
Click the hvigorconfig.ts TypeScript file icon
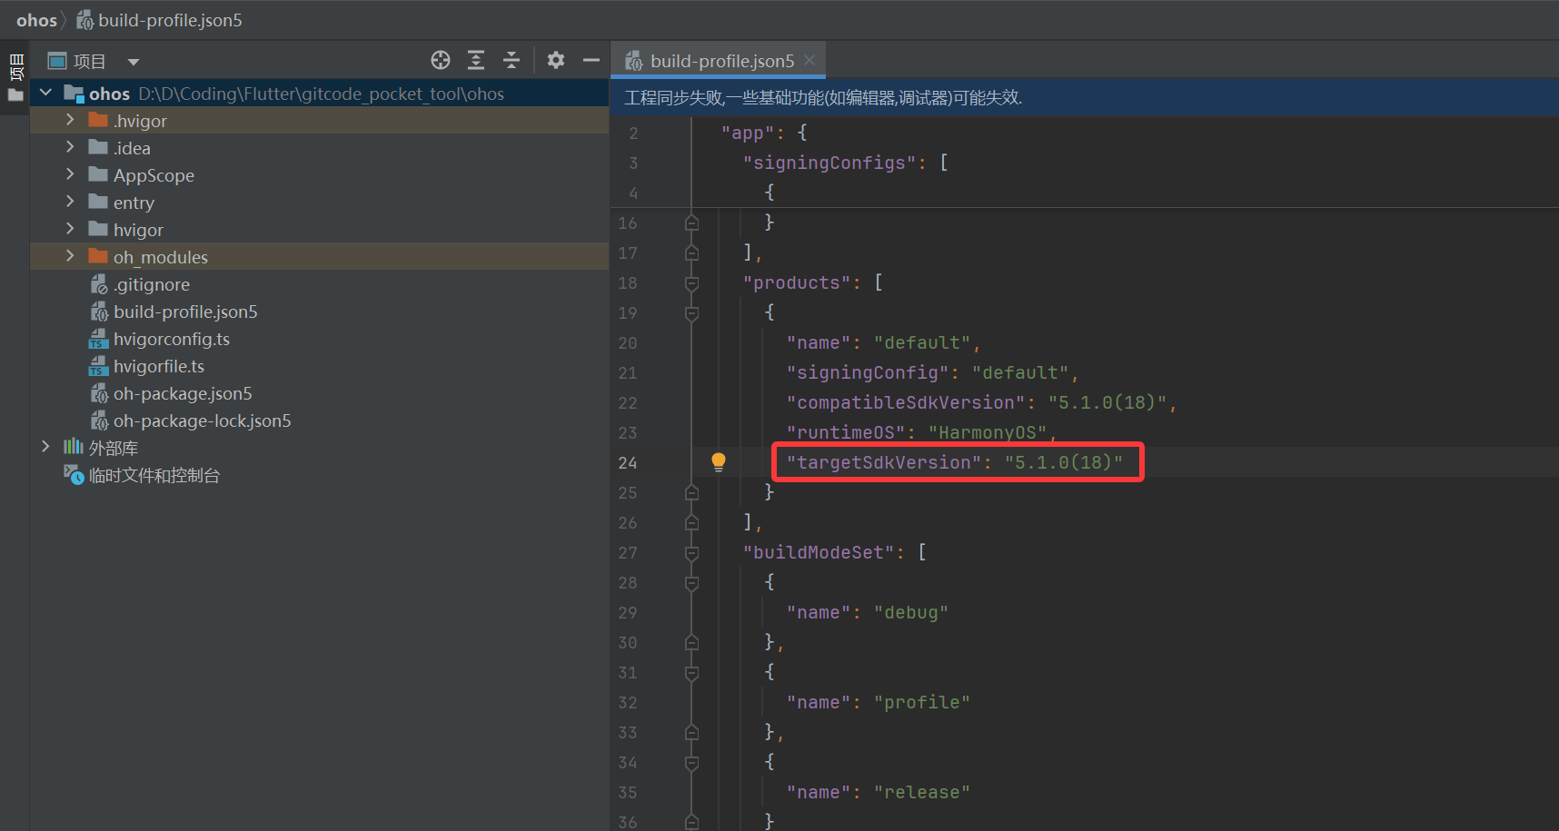pyautogui.click(x=98, y=339)
